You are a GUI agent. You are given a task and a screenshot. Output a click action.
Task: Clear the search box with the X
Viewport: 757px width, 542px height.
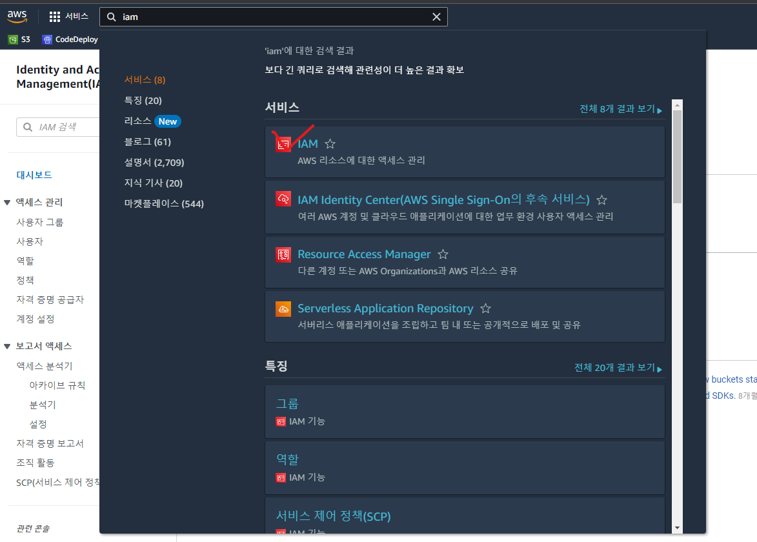coord(436,17)
